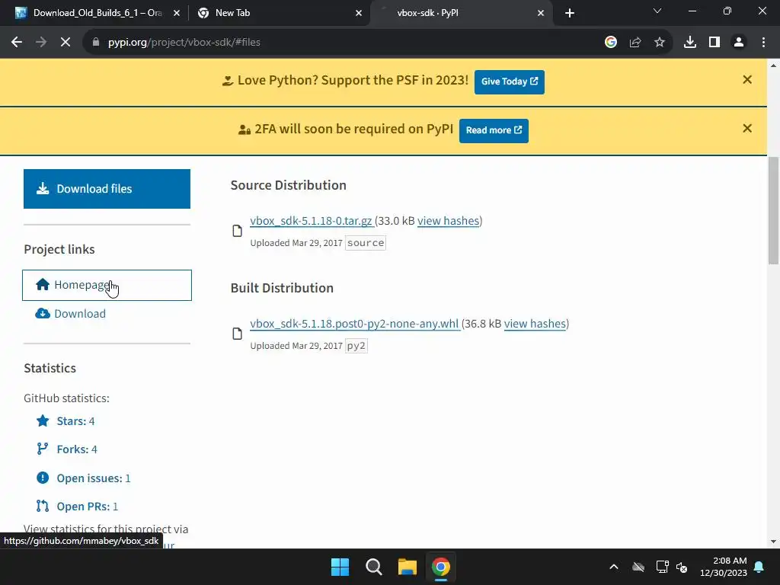Screen dimensions: 780x585
Task: Open the taskbar clock and date
Action: click(x=724, y=567)
